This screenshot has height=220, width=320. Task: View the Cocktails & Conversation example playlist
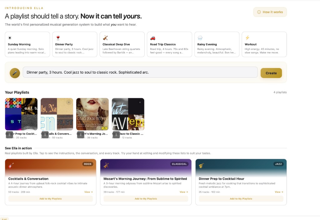coord(88,192)
